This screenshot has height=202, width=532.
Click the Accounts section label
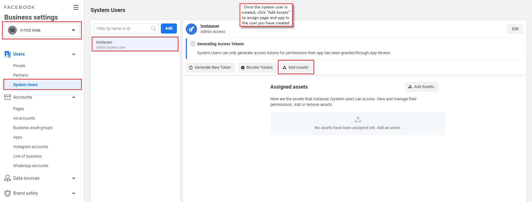coord(22,97)
